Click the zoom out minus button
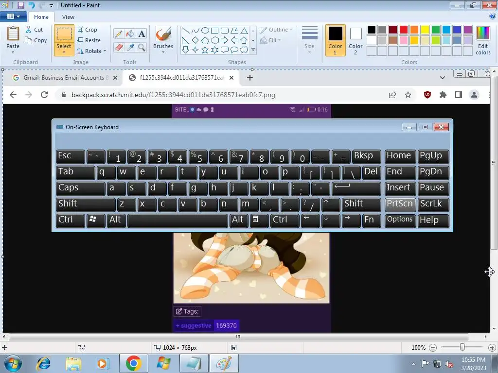The height and width of the screenshot is (373, 498). tap(433, 348)
